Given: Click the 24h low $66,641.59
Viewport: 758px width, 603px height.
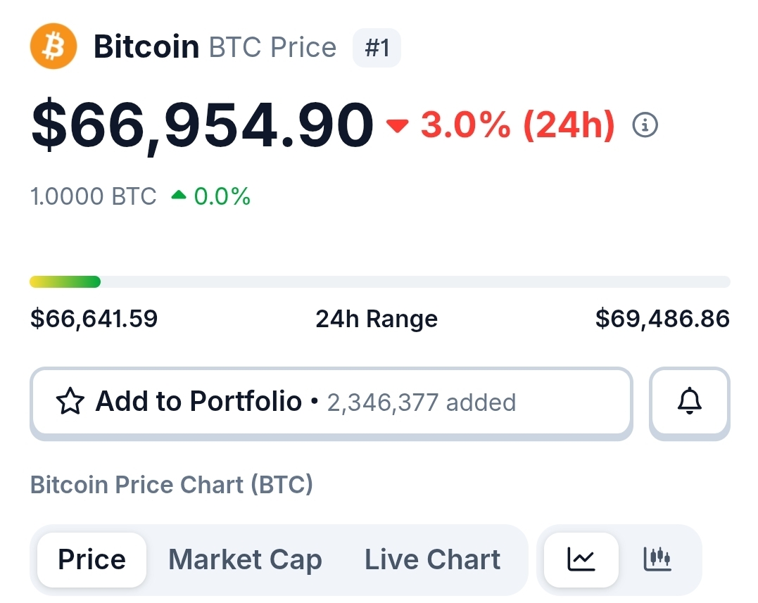Looking at the screenshot, I should click(x=94, y=319).
